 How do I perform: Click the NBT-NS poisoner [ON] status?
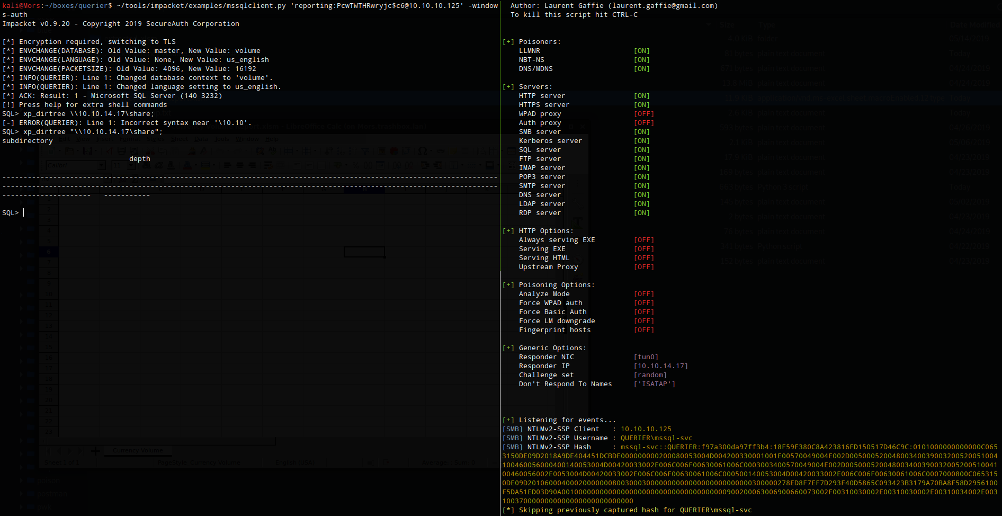(642, 60)
